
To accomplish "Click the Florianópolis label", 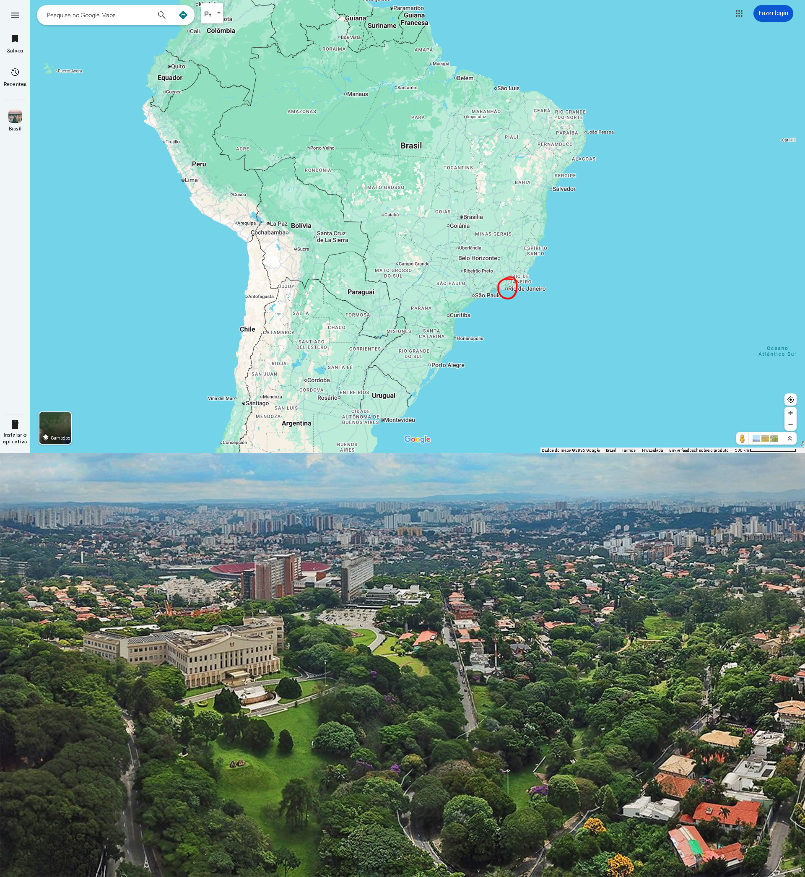I will (470, 338).
